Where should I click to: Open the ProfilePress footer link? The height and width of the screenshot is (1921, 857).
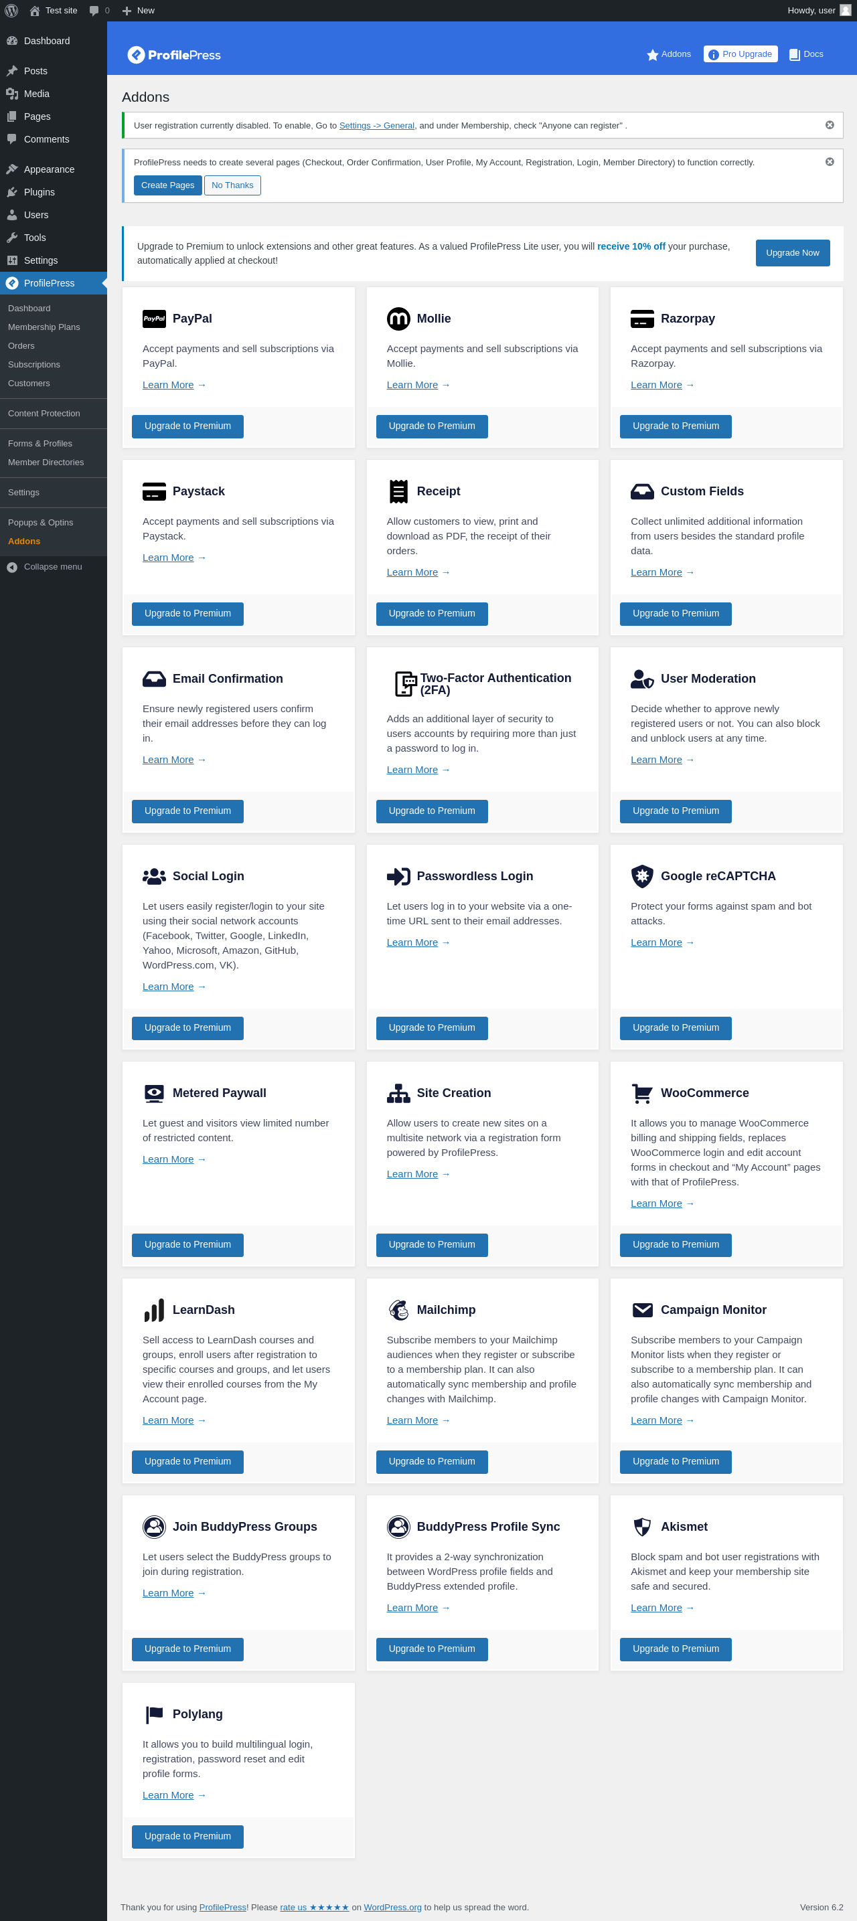click(x=222, y=1908)
